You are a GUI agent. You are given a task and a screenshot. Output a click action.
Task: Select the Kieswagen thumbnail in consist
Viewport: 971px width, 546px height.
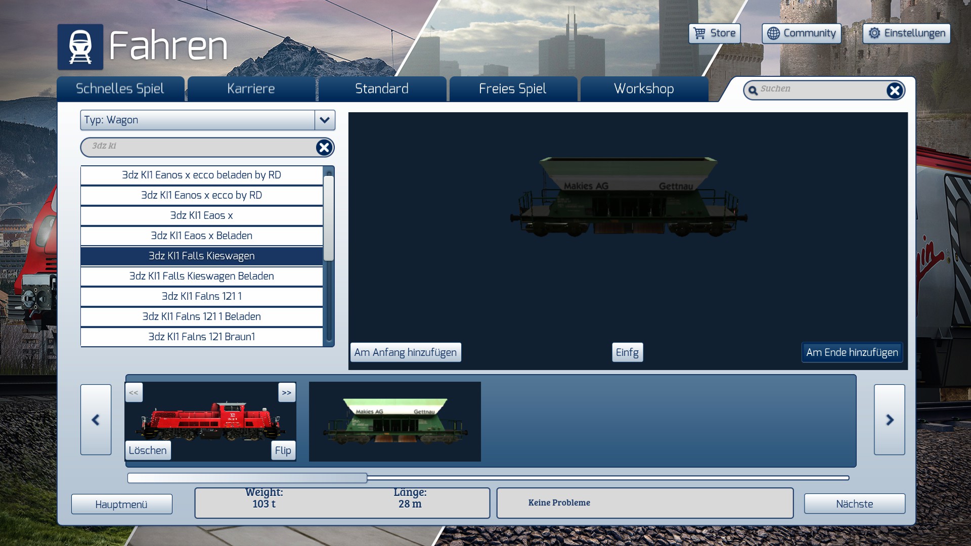[394, 421]
